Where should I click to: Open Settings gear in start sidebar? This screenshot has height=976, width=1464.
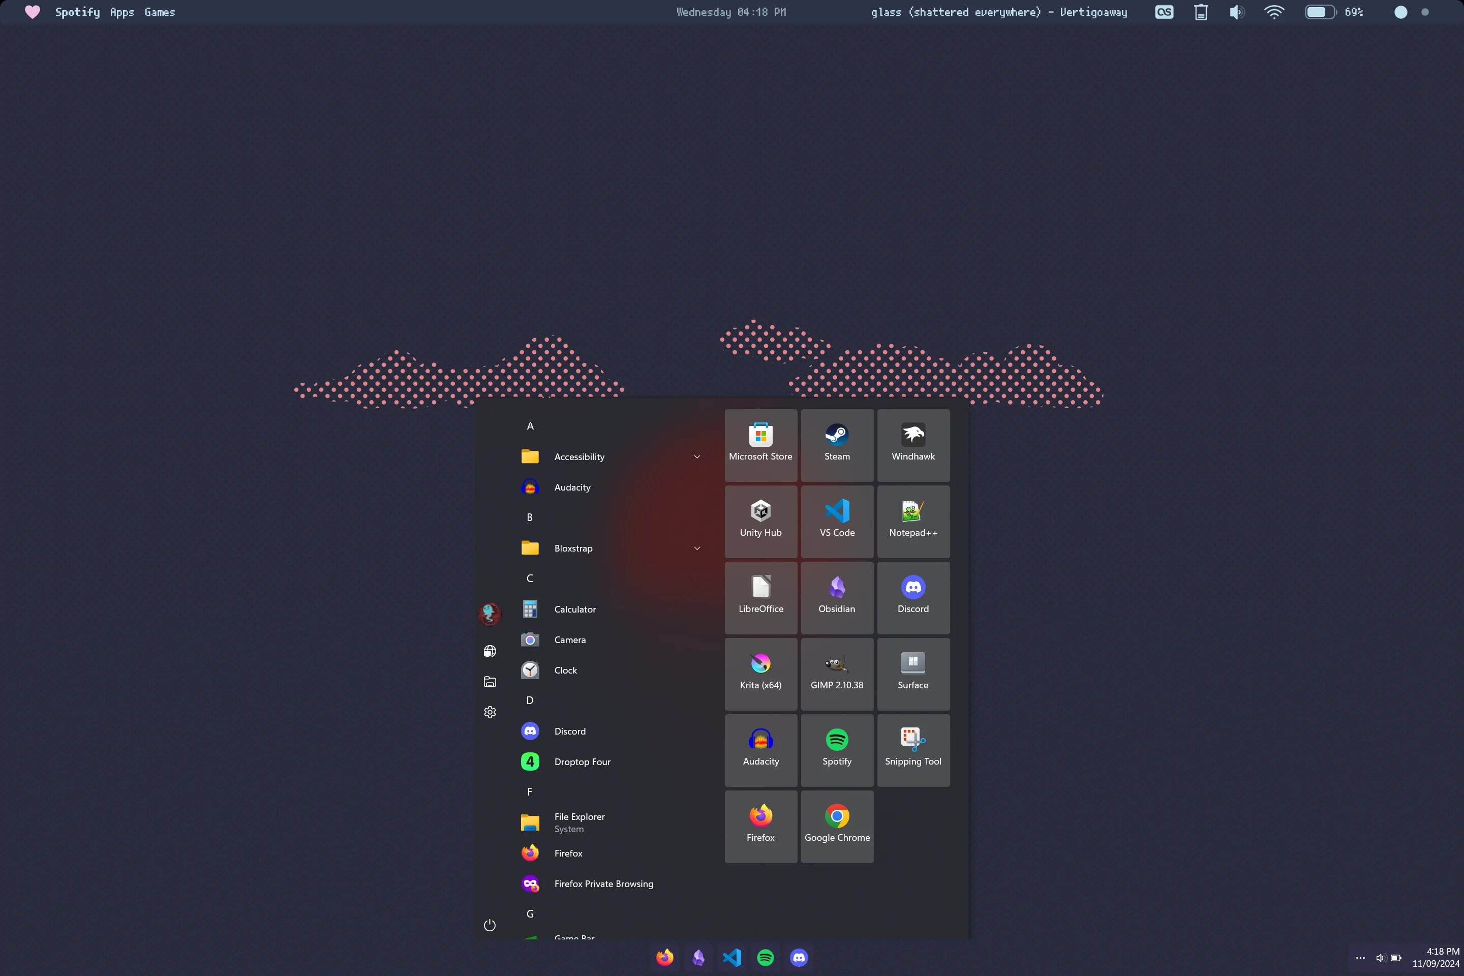[x=490, y=712]
